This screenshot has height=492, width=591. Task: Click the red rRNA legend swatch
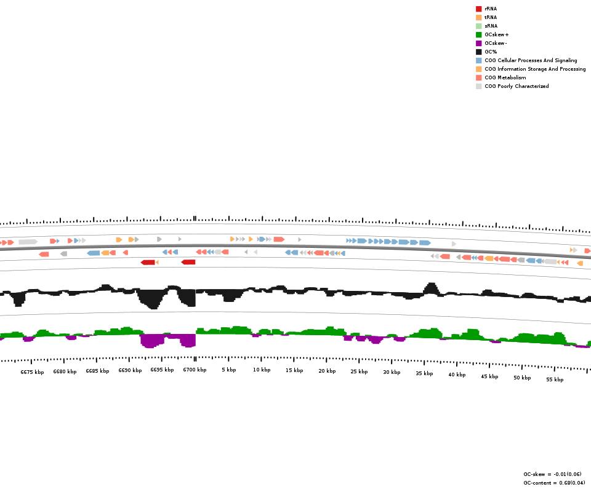point(478,9)
